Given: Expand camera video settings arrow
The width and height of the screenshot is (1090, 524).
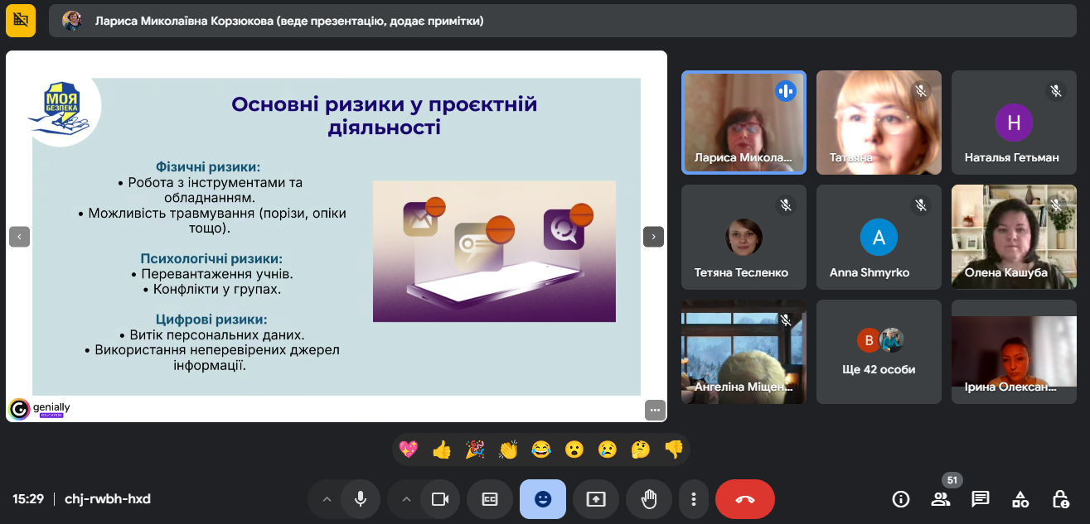Looking at the screenshot, I should click(406, 499).
